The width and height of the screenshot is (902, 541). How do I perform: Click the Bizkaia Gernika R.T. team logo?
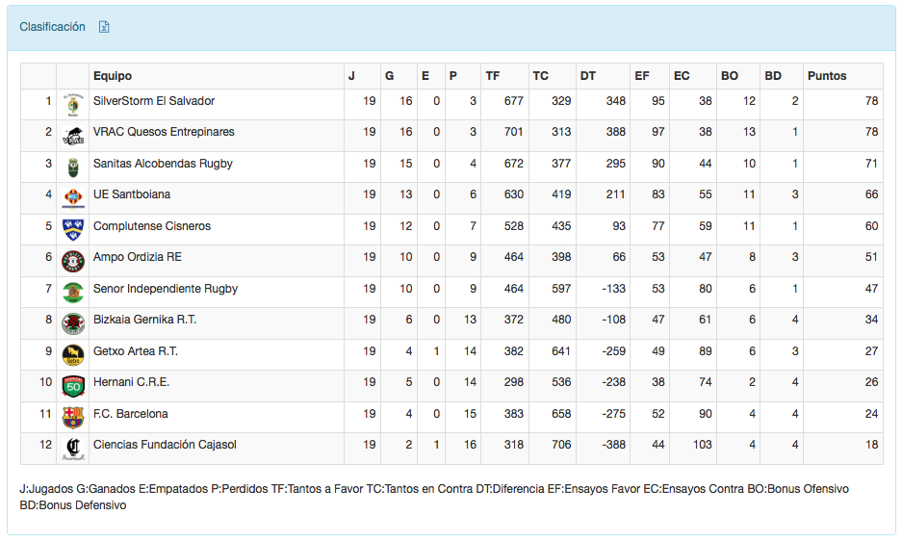coord(72,322)
